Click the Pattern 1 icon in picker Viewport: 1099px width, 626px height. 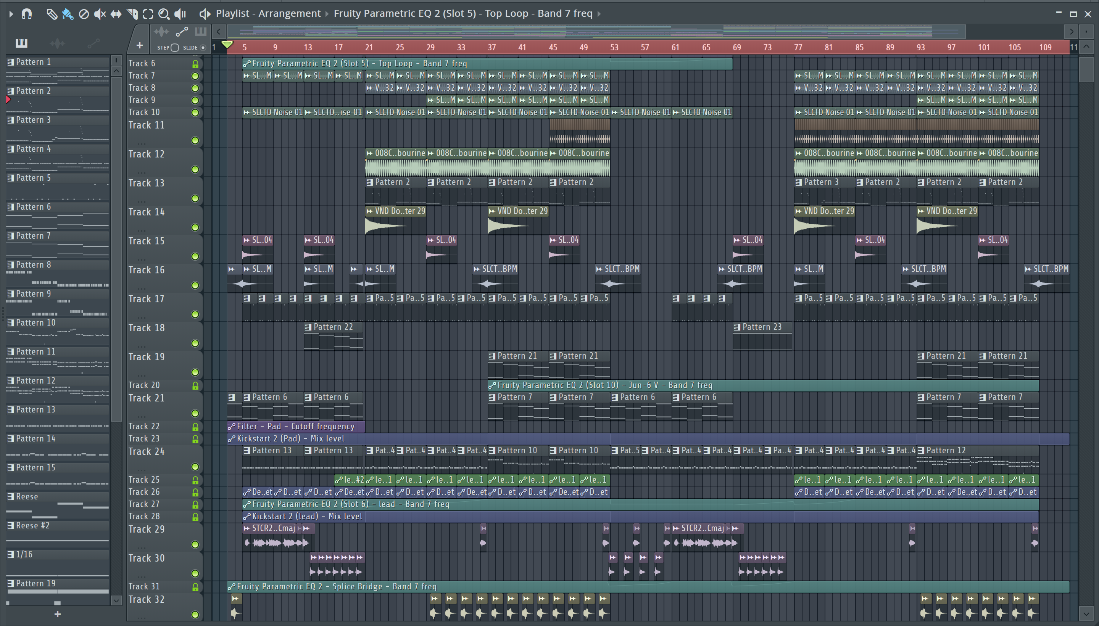pos(10,62)
